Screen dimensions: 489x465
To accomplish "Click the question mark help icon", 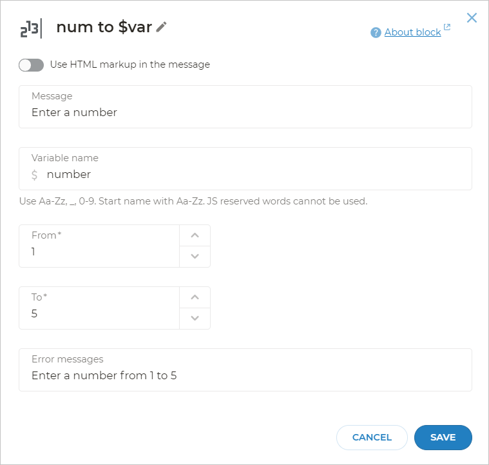I will tap(376, 32).
